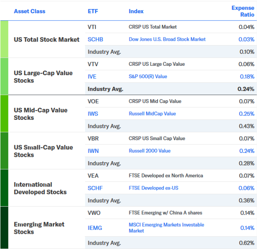
Task: Select FTSE Developed ex North America cell
Action: coord(166,175)
